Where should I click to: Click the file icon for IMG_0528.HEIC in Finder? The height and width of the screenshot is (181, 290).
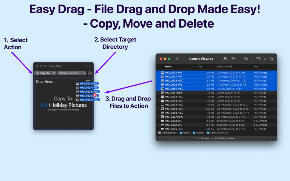coord(162,81)
